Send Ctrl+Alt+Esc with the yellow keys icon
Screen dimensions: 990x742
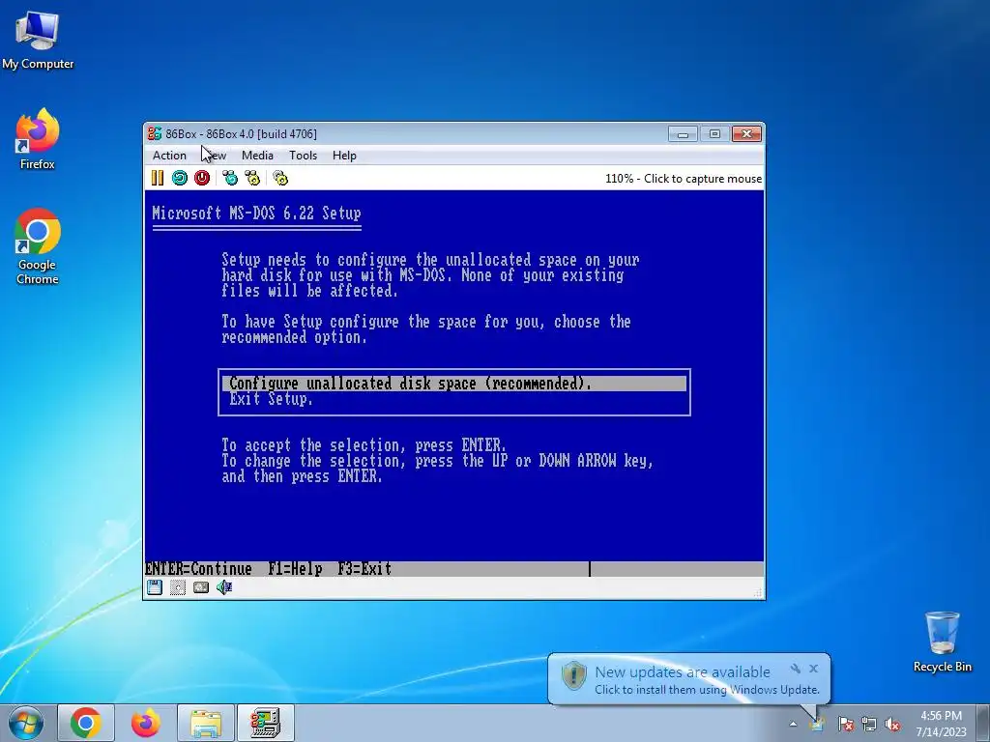point(252,179)
